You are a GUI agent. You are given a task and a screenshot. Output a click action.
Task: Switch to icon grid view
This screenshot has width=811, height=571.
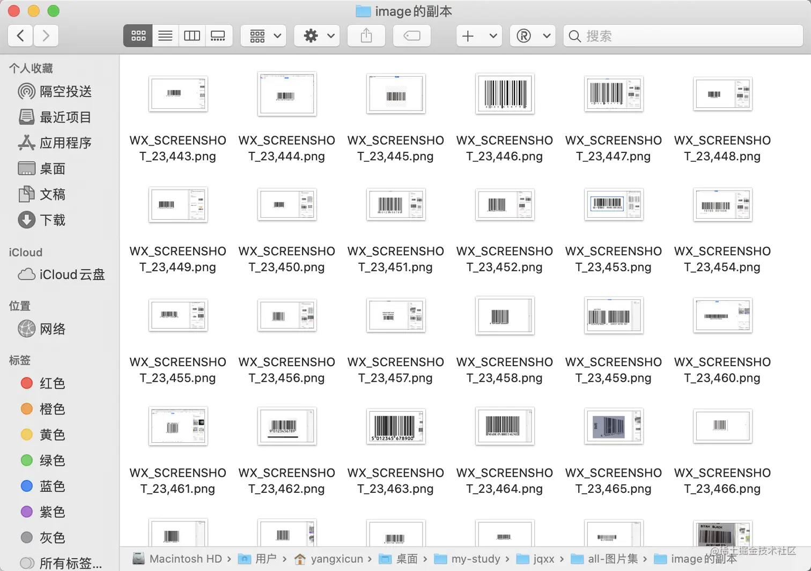[138, 36]
